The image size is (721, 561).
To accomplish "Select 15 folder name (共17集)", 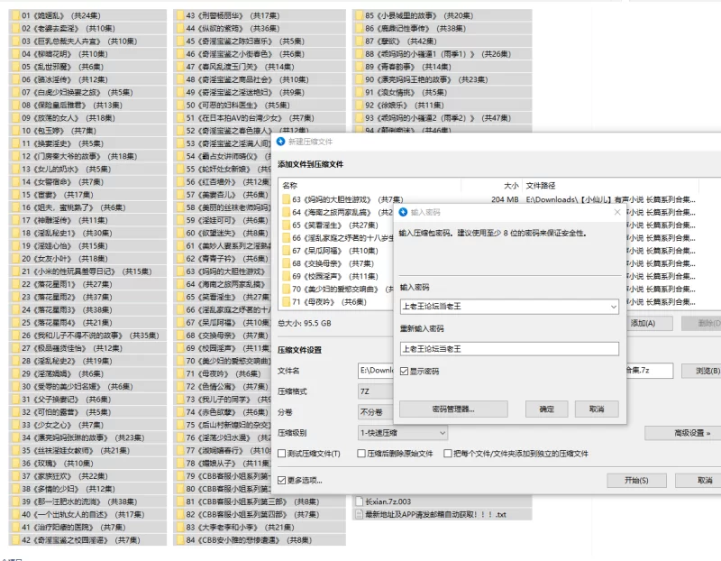I will click(x=57, y=195).
